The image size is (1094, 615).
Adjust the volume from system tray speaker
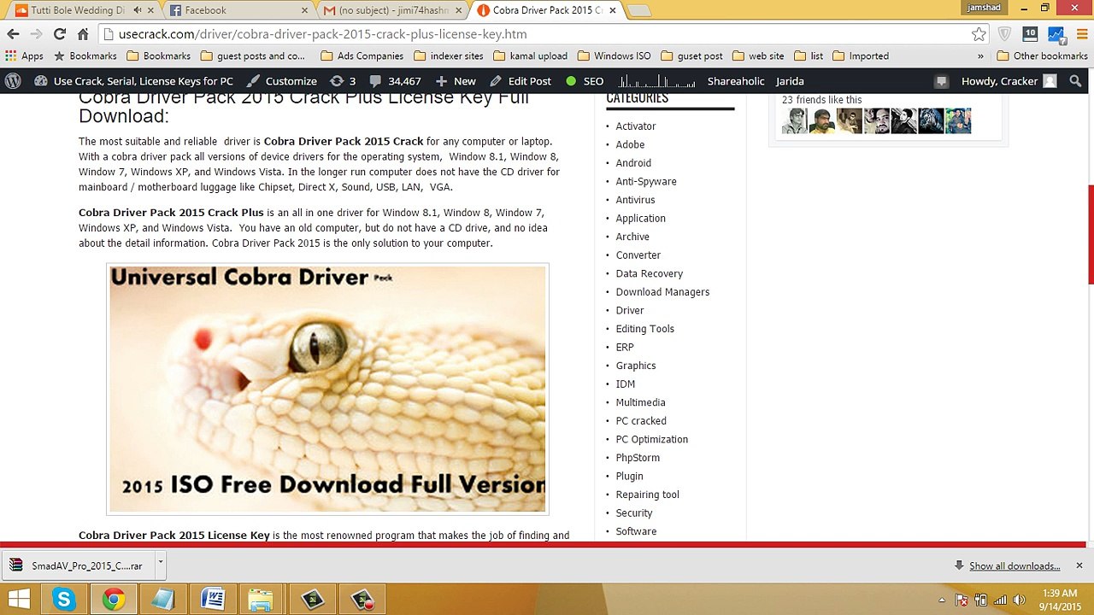[x=1019, y=600]
